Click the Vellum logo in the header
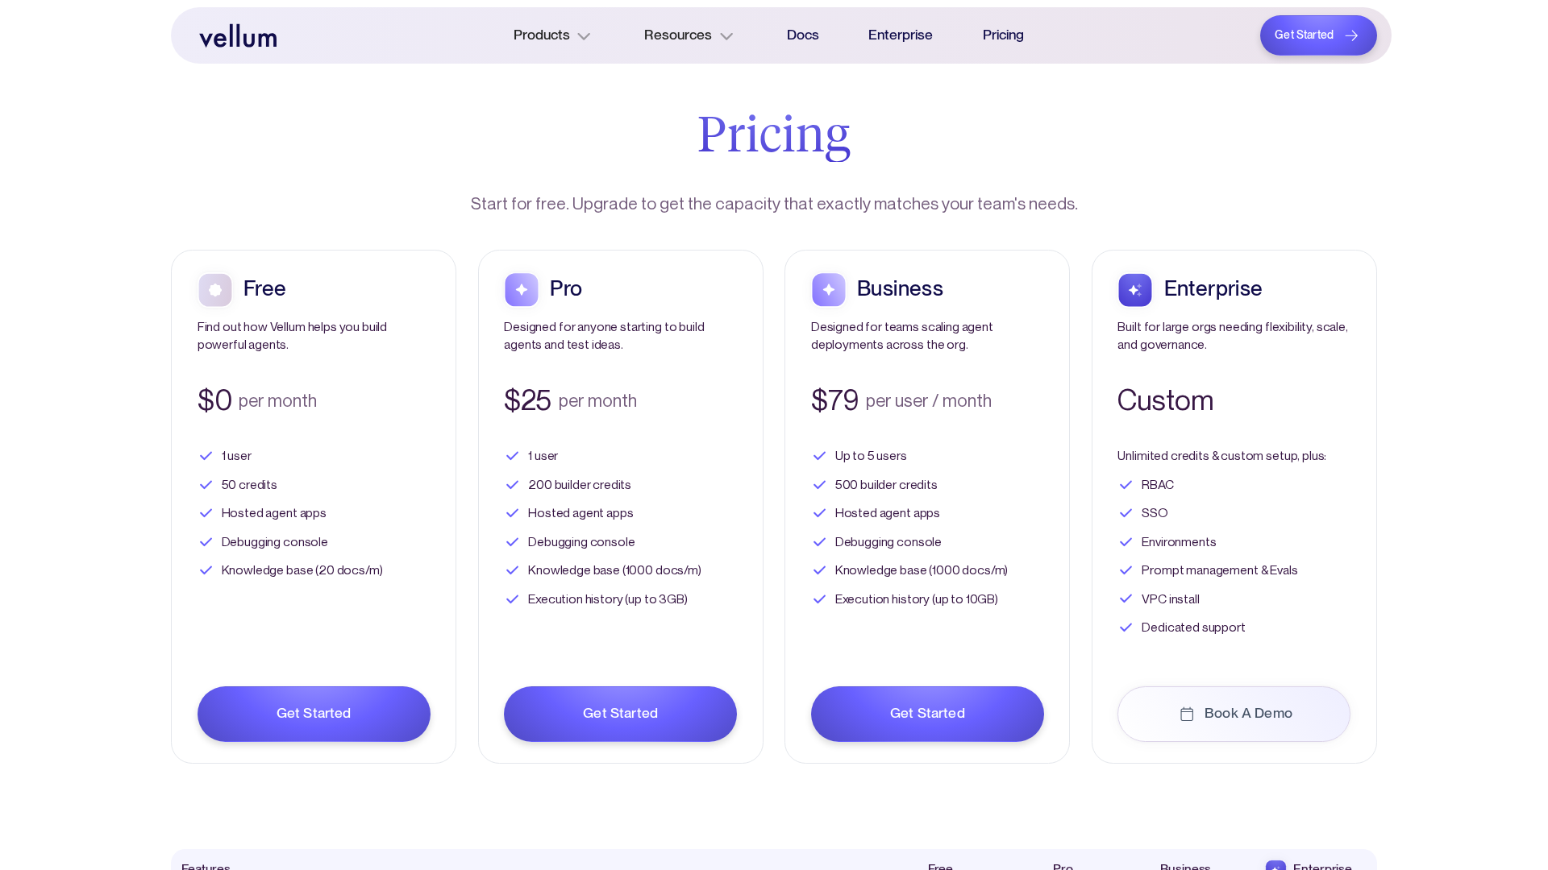Viewport: 1548px width, 870px height. (x=238, y=36)
